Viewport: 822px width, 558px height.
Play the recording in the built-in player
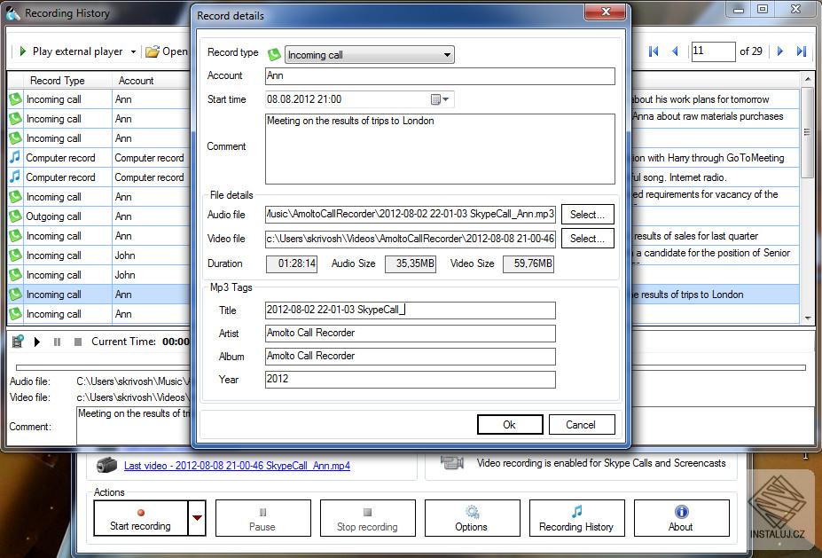tap(37, 342)
